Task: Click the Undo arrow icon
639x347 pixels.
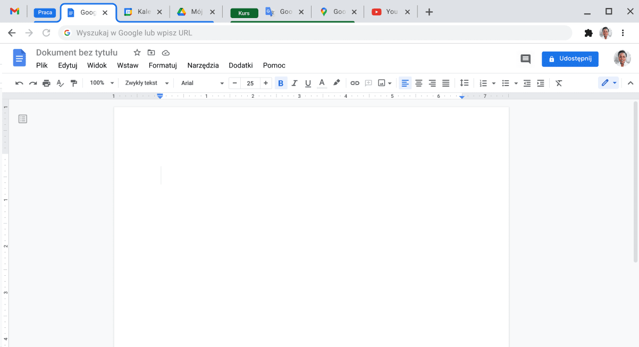Action: [19, 83]
